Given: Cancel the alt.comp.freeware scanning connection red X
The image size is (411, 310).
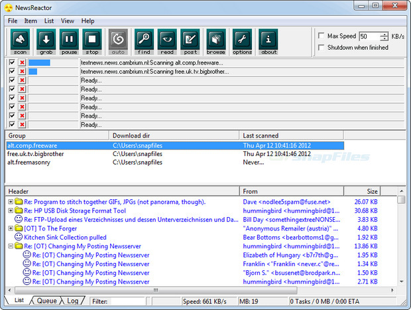Looking at the screenshot, I should click(22, 62).
